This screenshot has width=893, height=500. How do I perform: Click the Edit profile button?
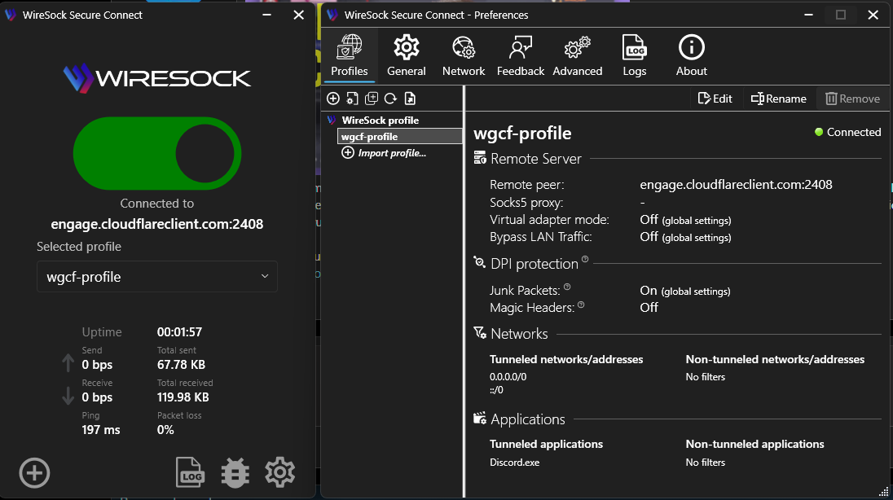[715, 99]
